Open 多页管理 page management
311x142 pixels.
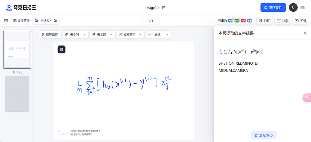tap(21, 21)
